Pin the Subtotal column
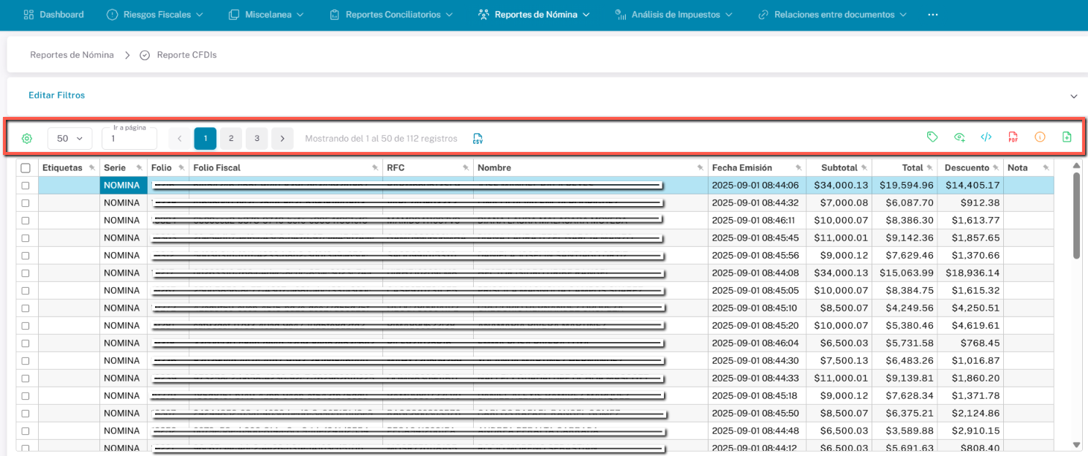Image resolution: width=1088 pixels, height=456 pixels. [864, 168]
